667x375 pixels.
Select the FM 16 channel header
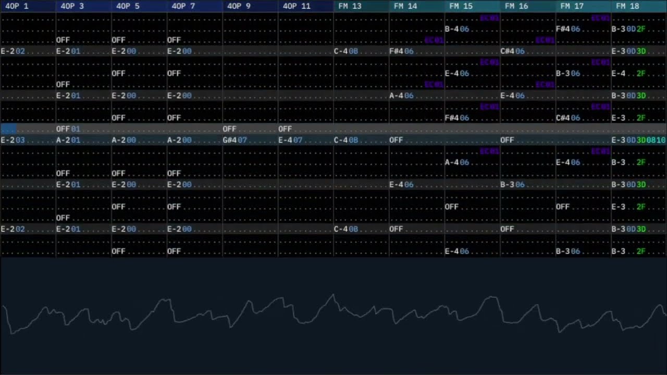point(528,6)
